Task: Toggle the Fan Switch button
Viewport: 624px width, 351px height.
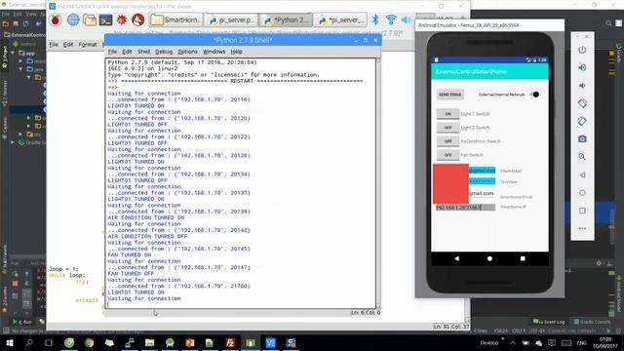Action: point(448,155)
